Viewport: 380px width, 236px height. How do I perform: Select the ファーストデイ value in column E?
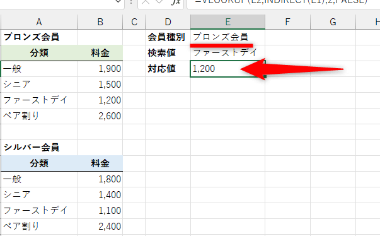[x=227, y=53]
